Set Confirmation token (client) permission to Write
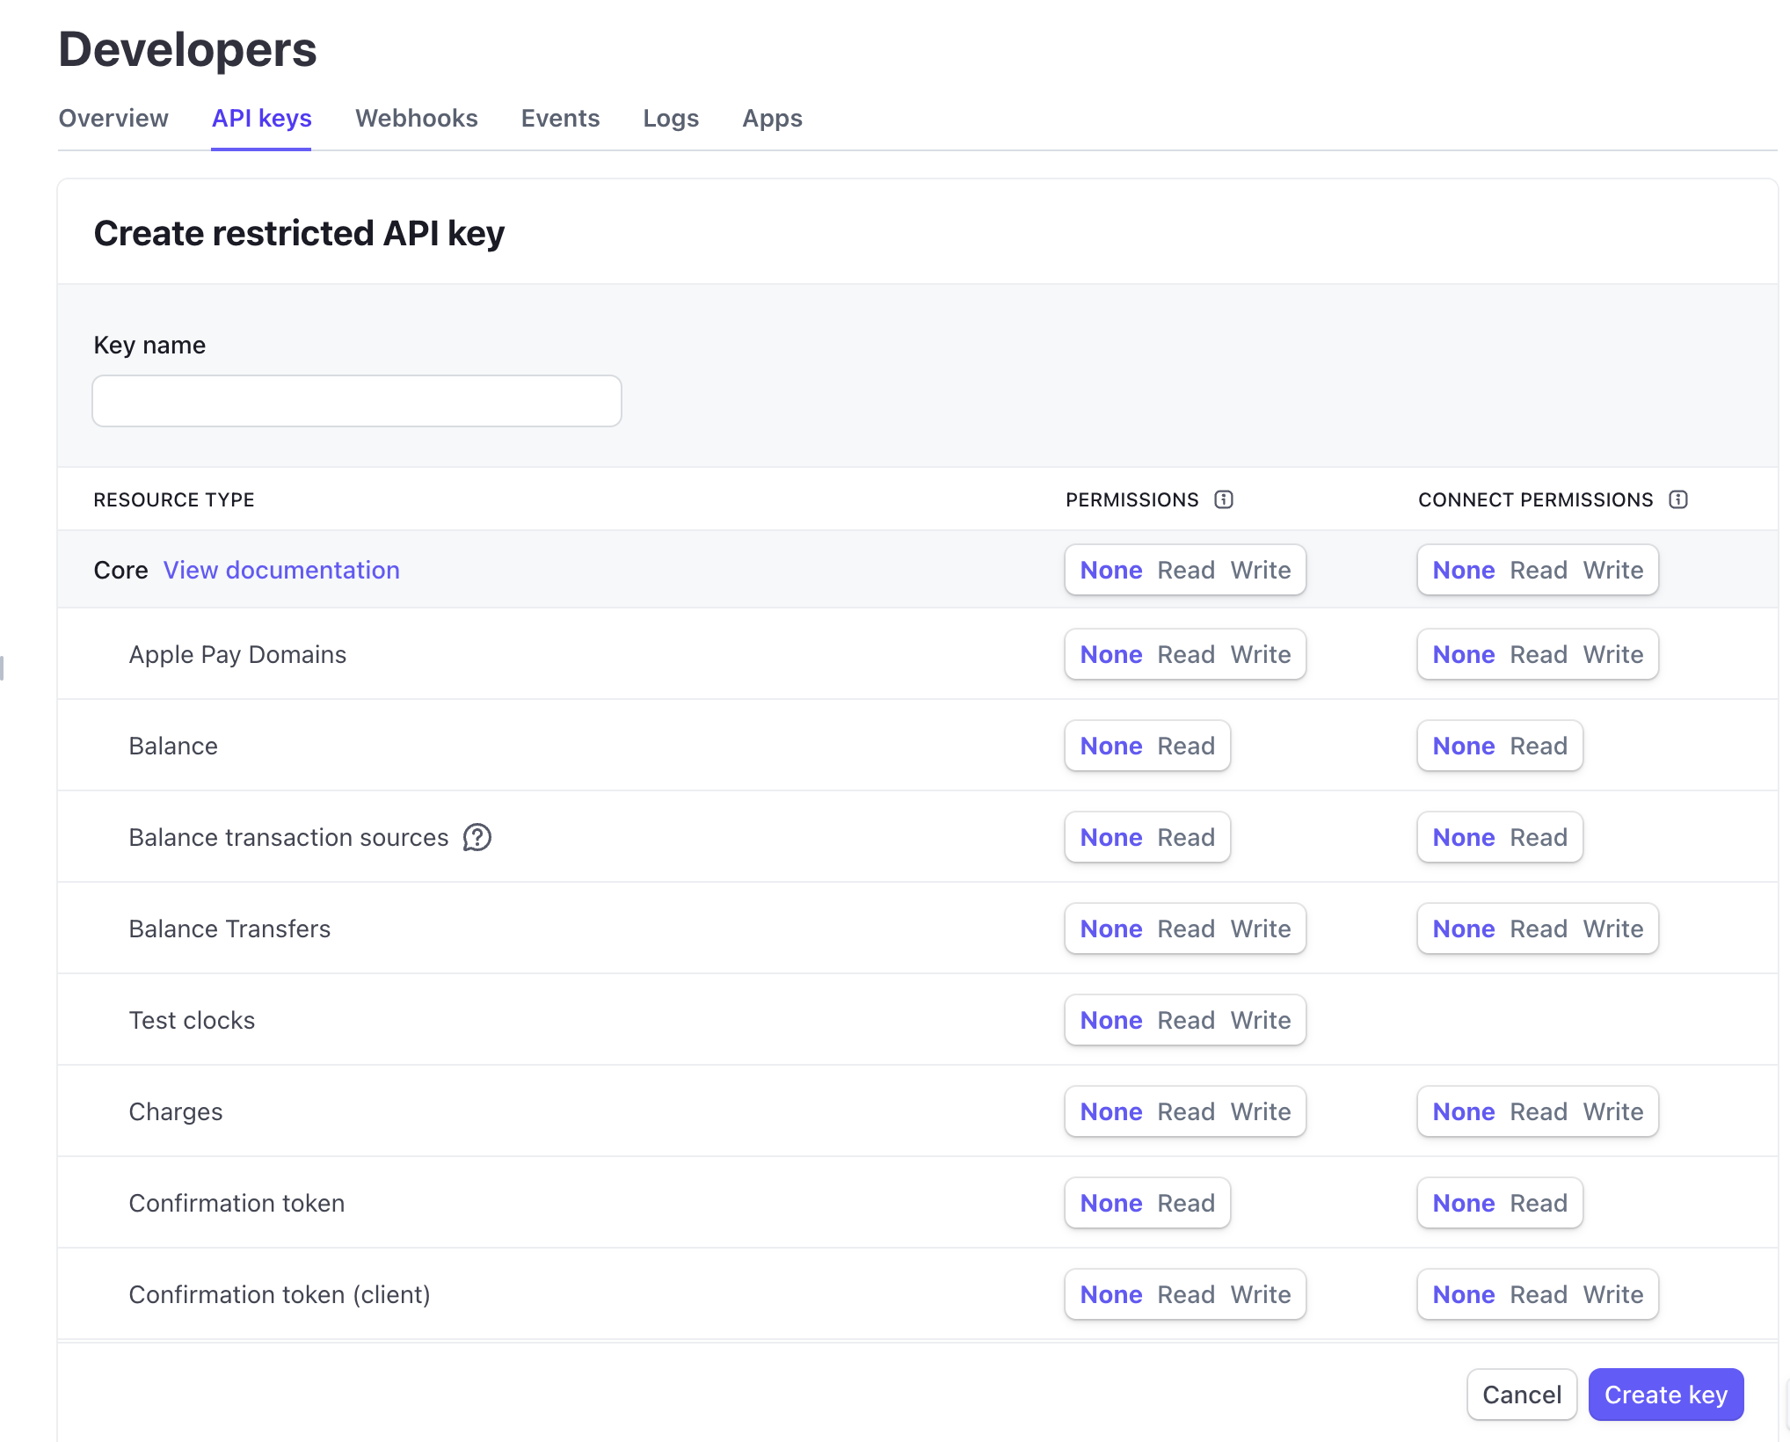Image resolution: width=1790 pixels, height=1442 pixels. pos(1260,1294)
